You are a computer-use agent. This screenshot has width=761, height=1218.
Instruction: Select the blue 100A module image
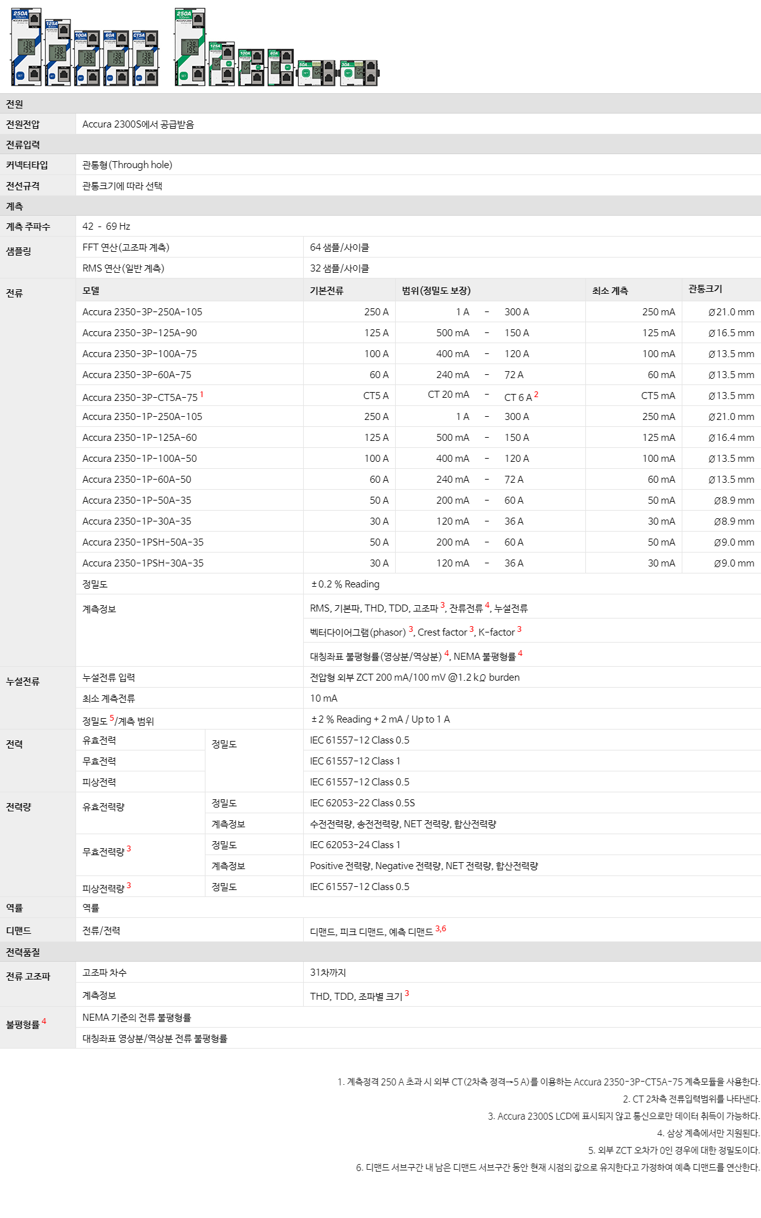(87, 58)
